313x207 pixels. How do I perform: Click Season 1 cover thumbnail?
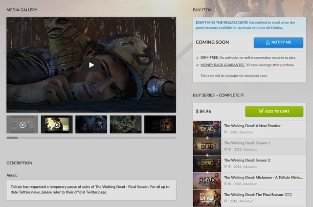click(x=207, y=146)
